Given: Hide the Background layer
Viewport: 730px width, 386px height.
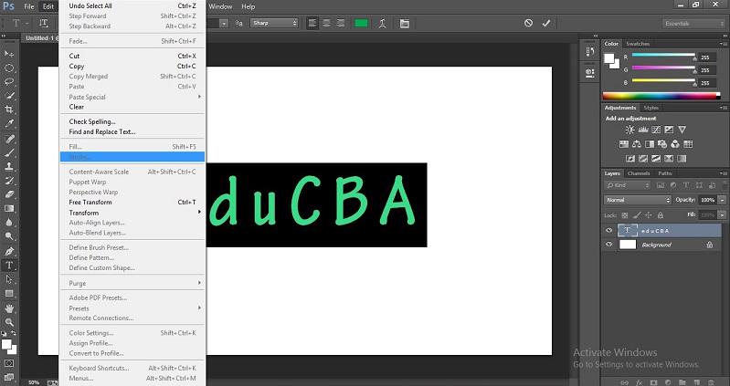Looking at the screenshot, I should click(x=609, y=245).
